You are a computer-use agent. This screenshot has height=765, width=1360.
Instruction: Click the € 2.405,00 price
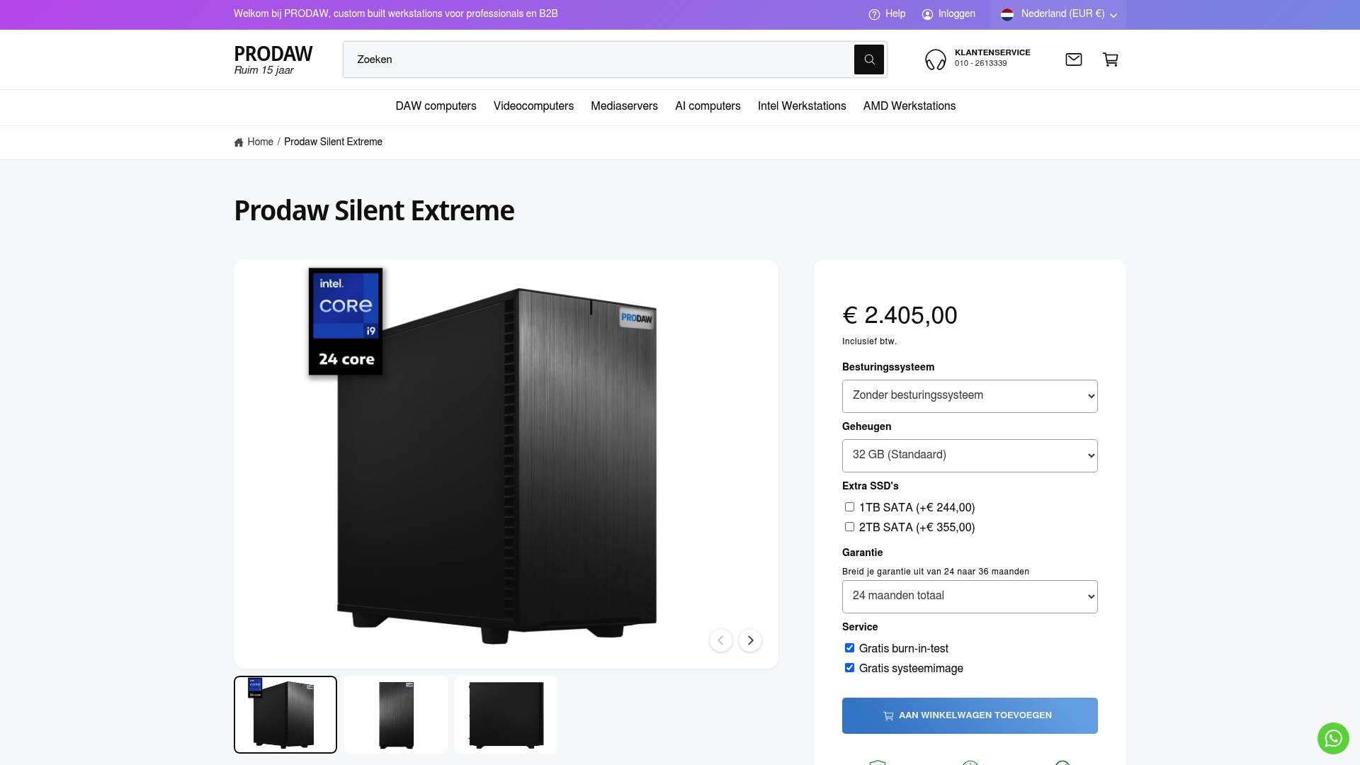click(x=900, y=316)
